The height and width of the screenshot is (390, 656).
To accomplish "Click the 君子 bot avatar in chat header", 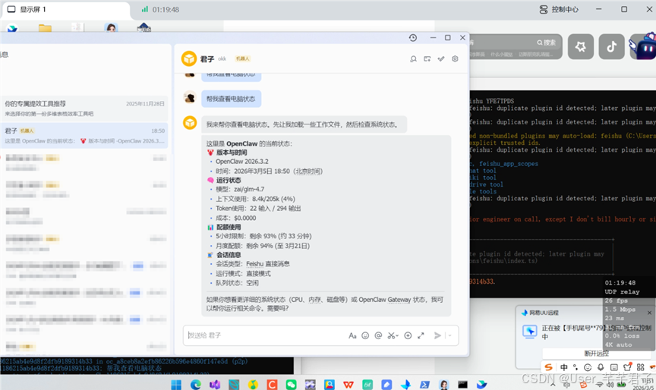I will coord(189,58).
